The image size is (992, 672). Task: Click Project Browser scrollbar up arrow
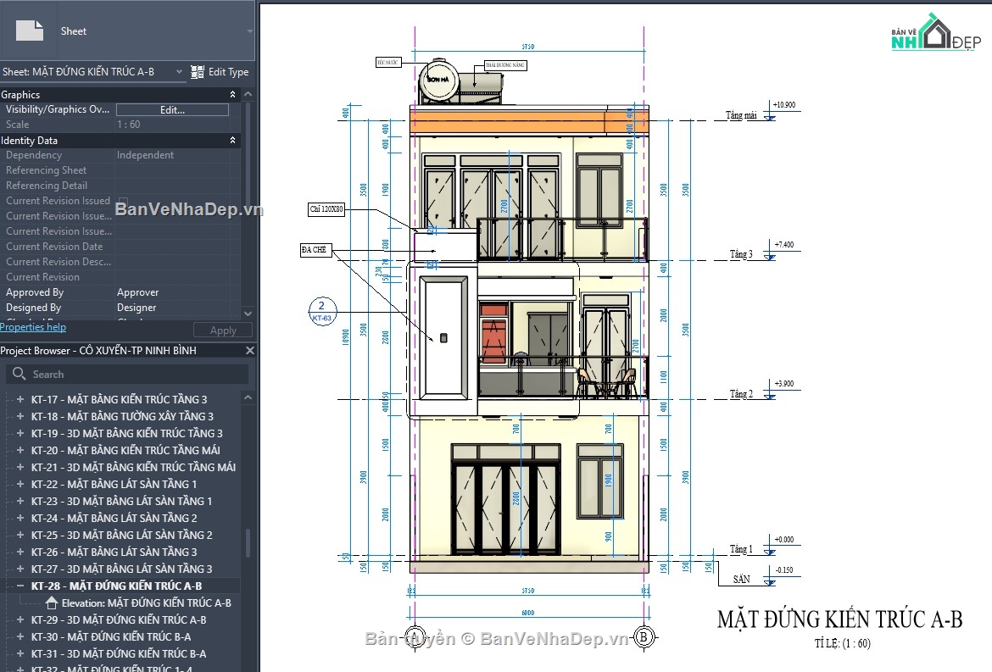[248, 397]
